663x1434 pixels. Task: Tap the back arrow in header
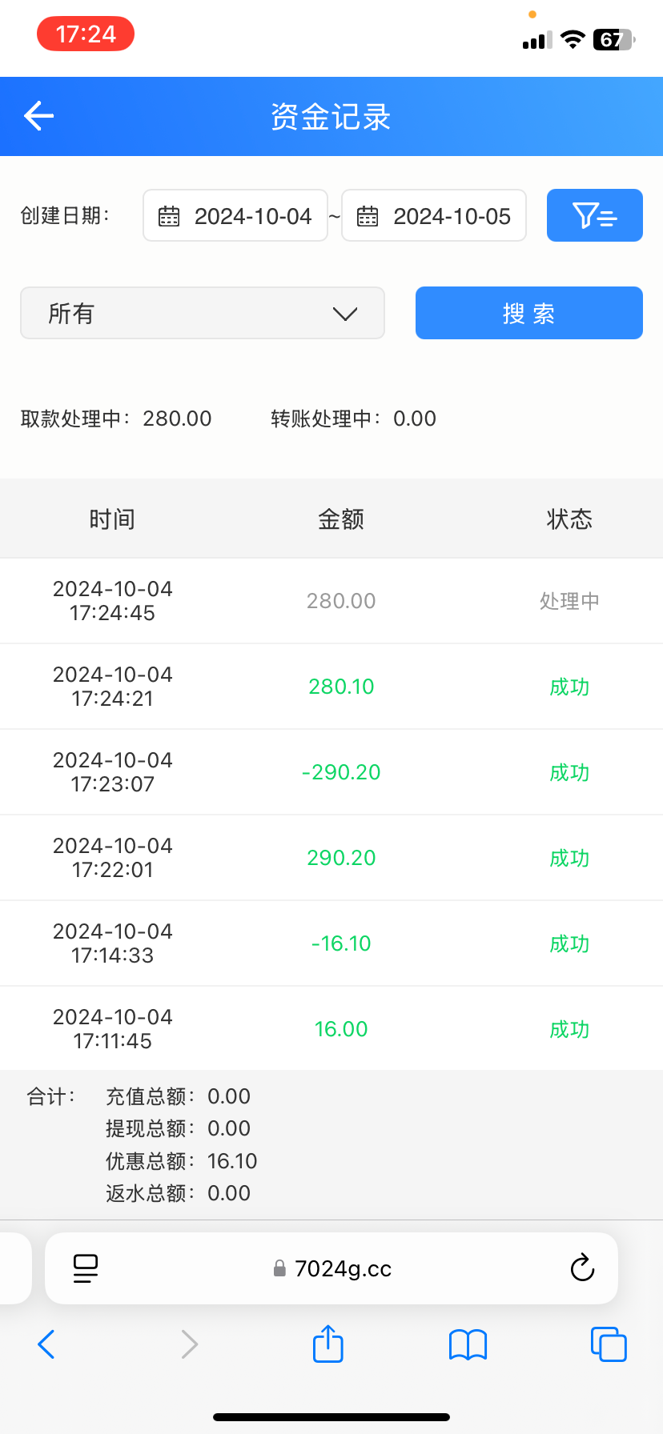38,116
